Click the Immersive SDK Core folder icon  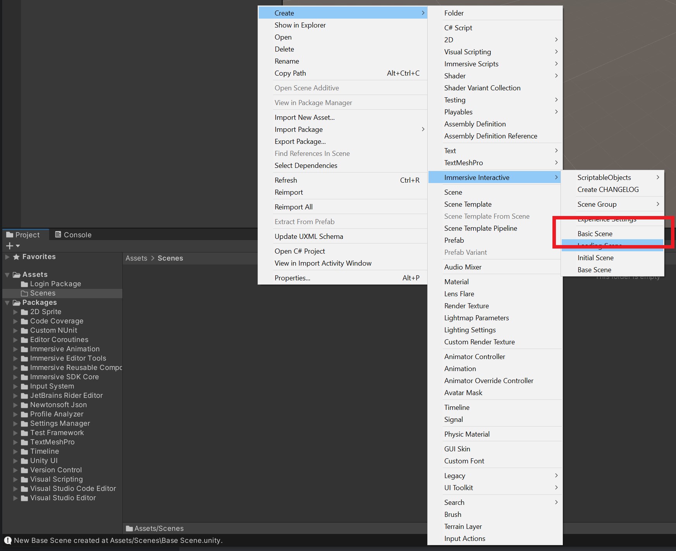[x=24, y=377]
